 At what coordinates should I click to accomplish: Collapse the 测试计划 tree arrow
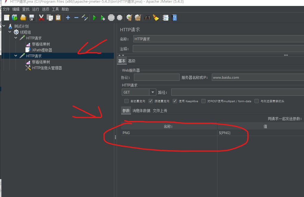(4, 26)
